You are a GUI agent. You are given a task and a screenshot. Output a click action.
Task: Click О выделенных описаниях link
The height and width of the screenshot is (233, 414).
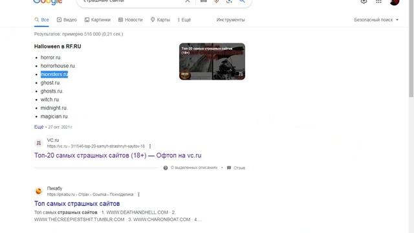click(194, 168)
